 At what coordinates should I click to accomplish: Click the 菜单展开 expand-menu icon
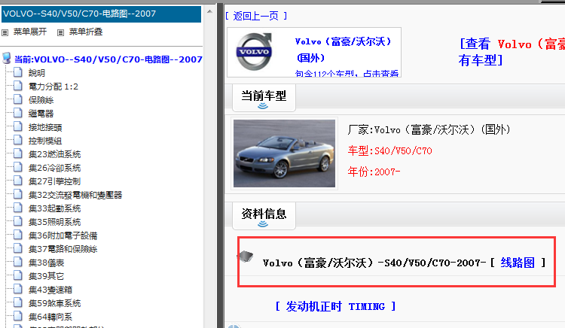[5, 32]
